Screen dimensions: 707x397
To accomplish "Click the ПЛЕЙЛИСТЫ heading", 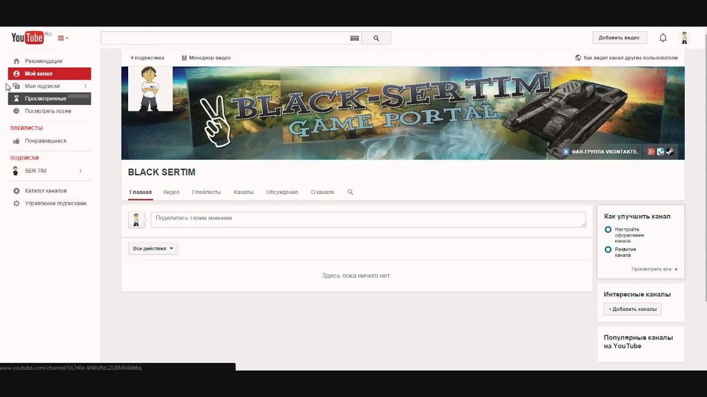I will coord(26,128).
